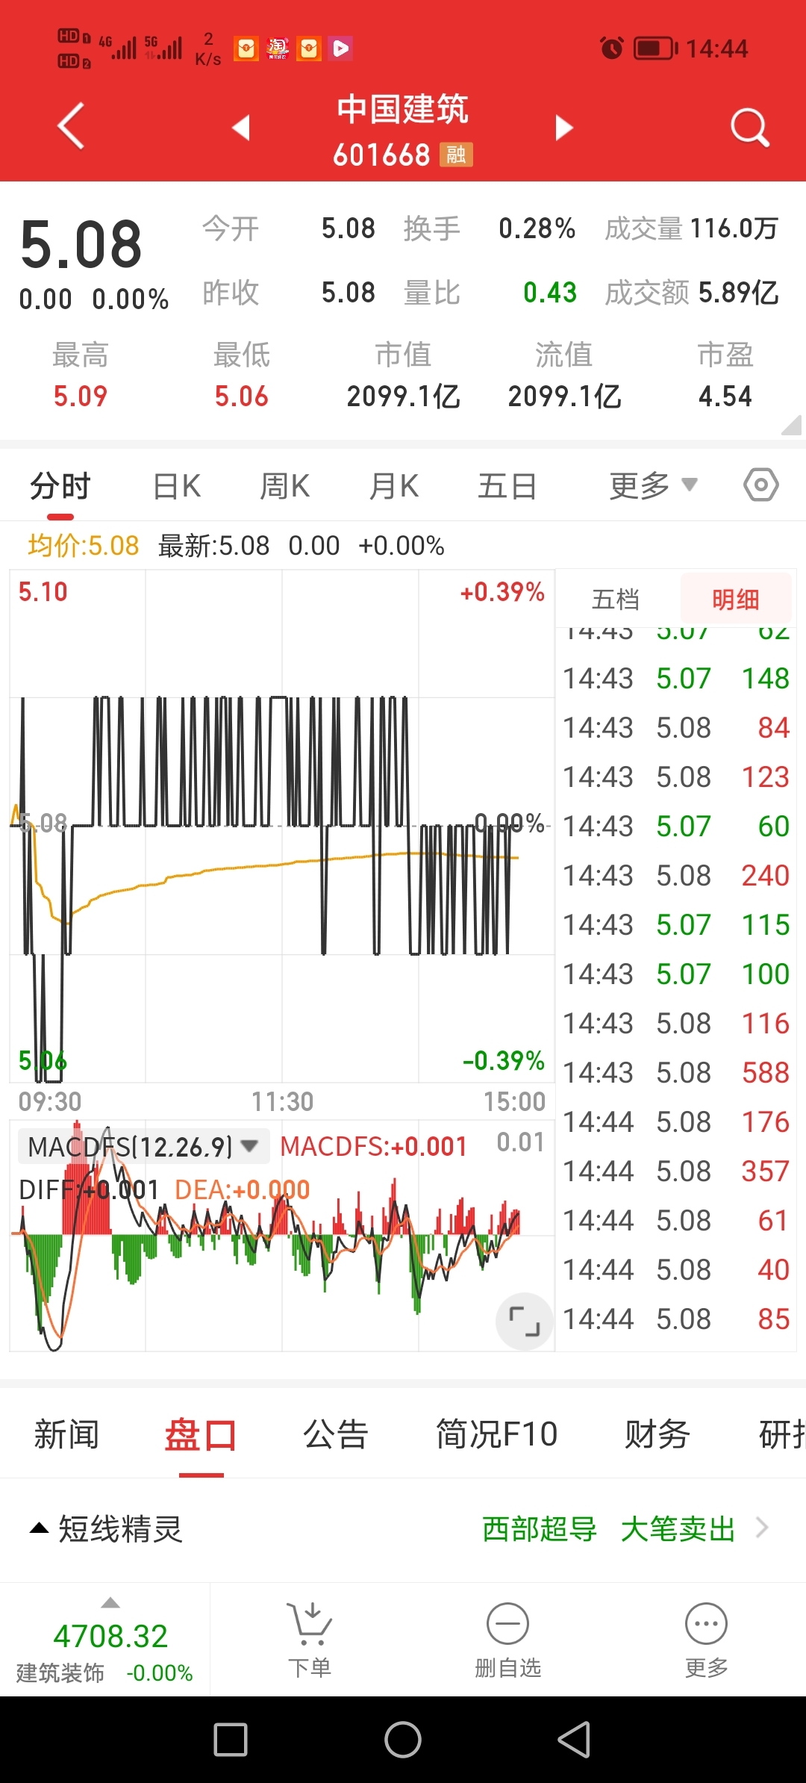Tap 成交量 116.0万
Viewport: 806px width, 1783px height.
pos(691,228)
